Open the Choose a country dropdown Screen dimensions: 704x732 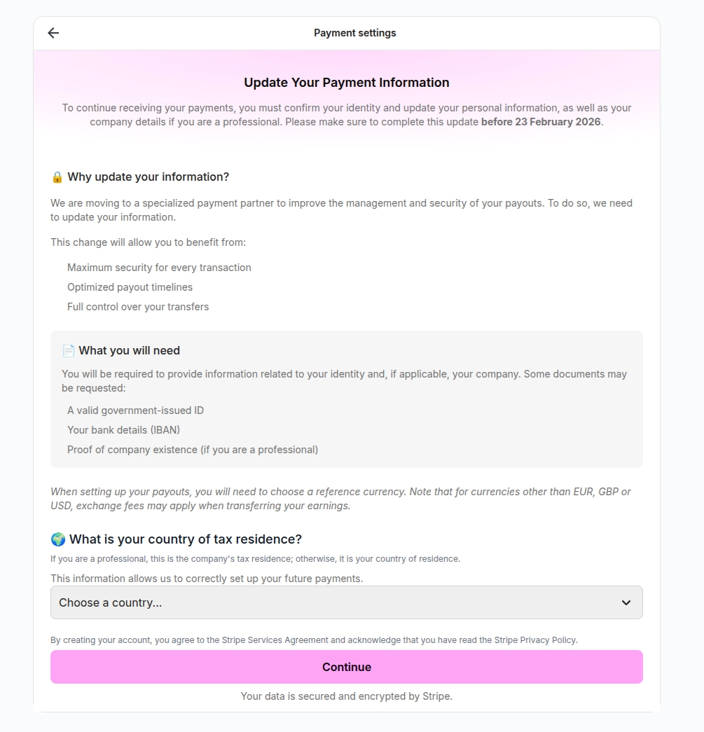336,602
